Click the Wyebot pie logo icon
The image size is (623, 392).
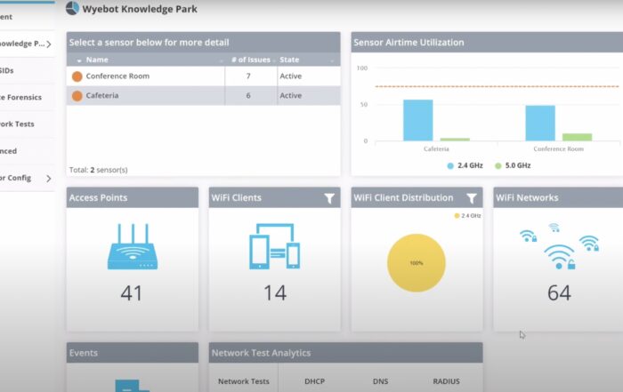(x=72, y=8)
